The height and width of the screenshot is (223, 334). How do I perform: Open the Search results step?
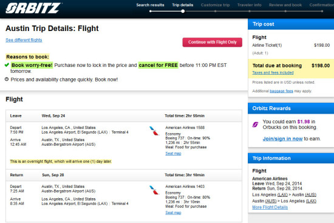[150, 5]
